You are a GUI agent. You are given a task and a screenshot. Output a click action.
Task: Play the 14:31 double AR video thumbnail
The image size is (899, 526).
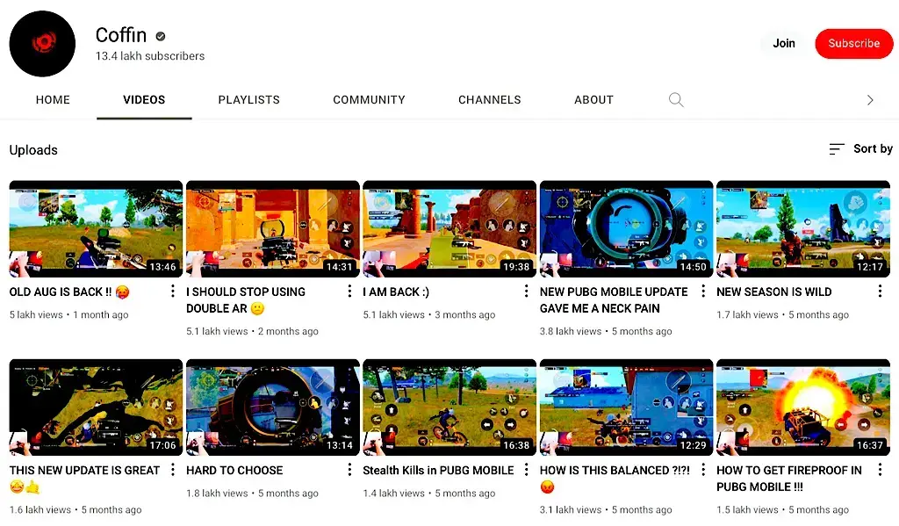273,229
